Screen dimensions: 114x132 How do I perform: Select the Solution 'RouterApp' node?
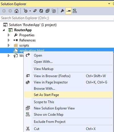click(33, 25)
